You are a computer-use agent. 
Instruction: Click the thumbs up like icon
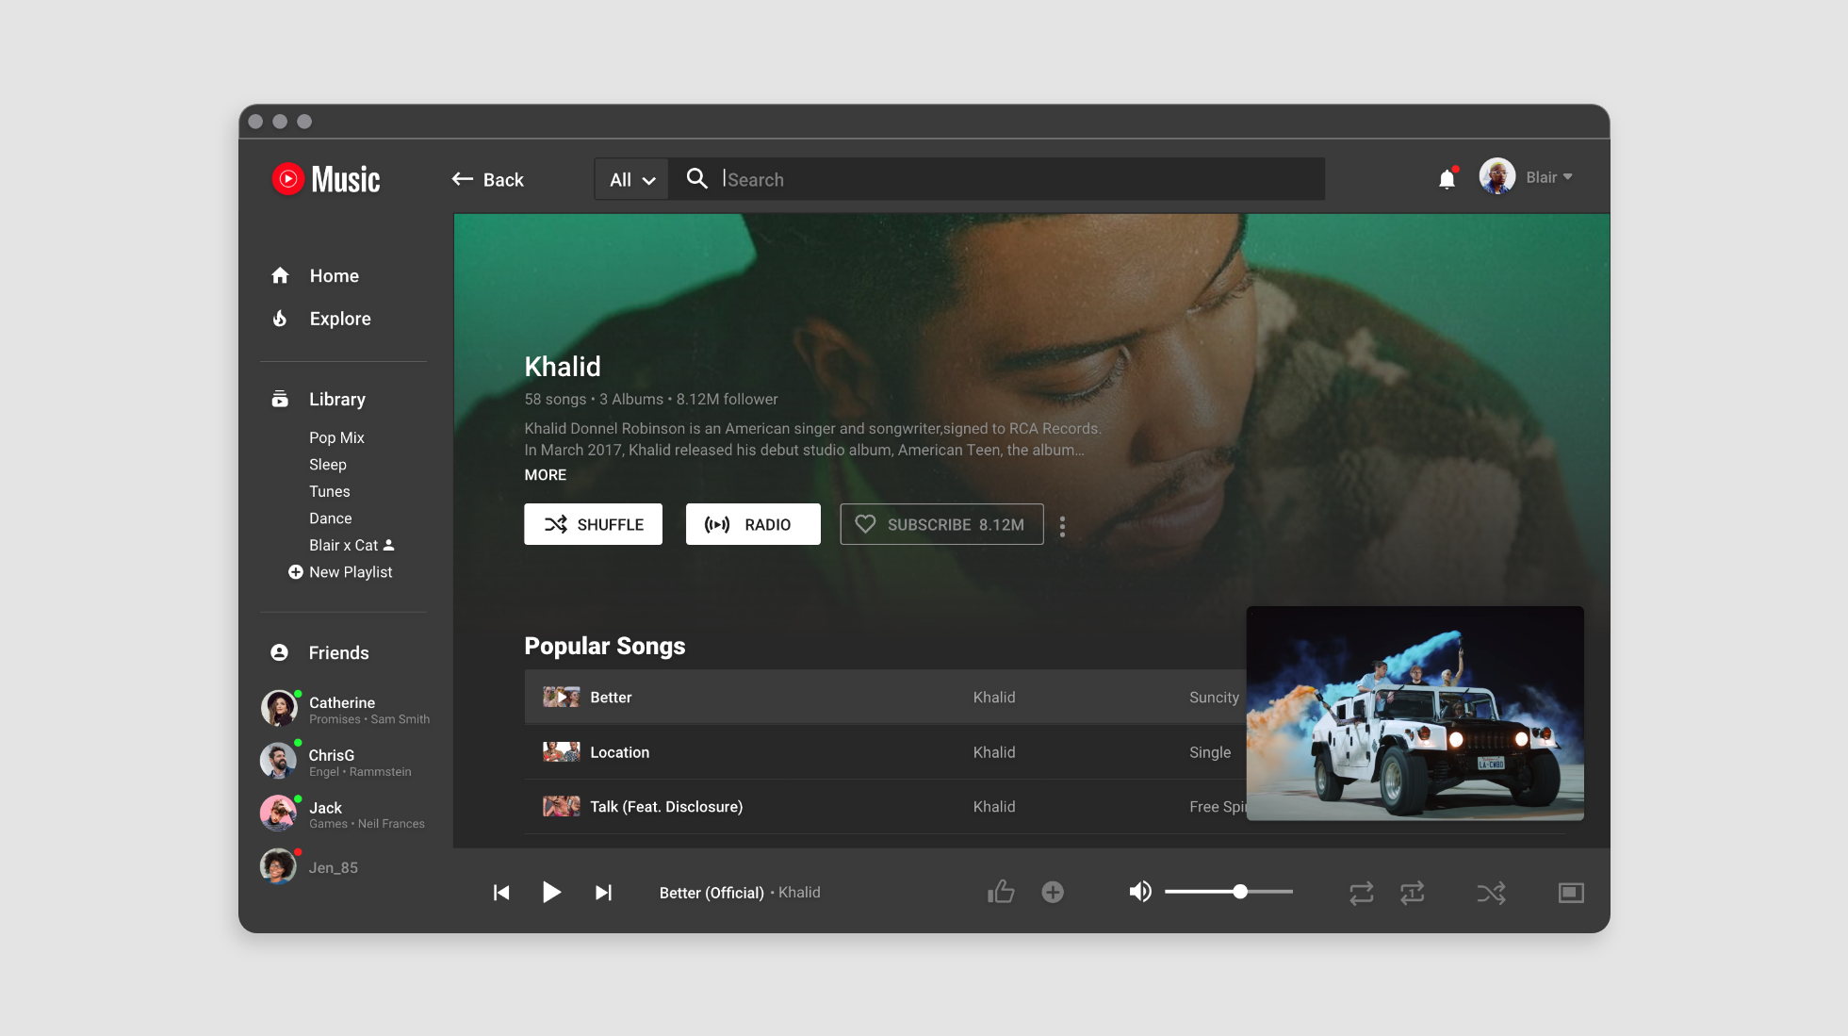(x=1001, y=892)
